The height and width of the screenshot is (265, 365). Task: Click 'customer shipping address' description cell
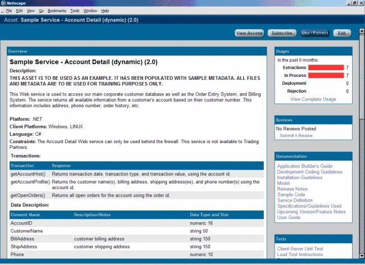tap(102, 246)
